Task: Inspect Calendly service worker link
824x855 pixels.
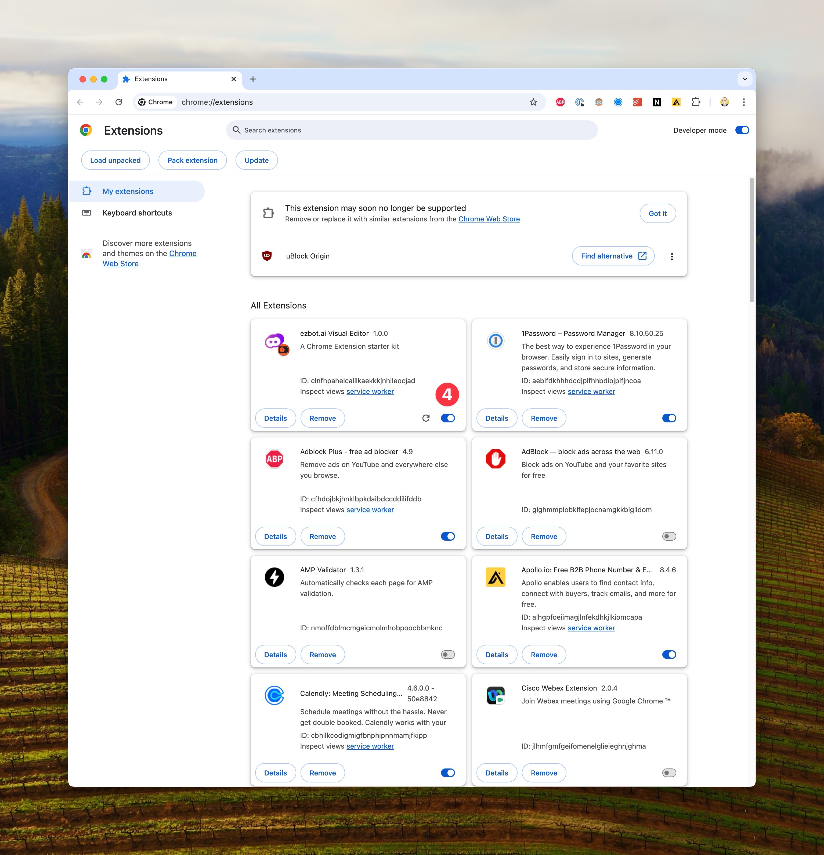Action: coord(370,746)
